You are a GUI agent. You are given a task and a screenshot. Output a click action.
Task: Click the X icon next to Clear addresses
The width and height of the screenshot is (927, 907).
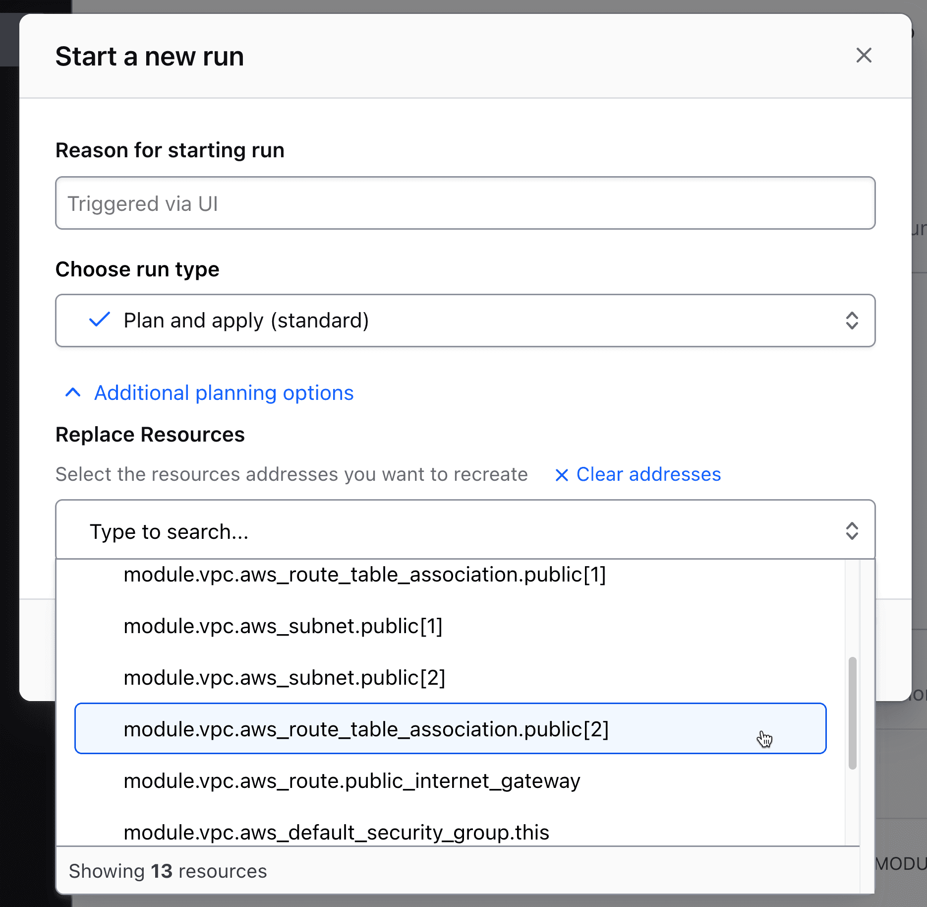tap(562, 475)
